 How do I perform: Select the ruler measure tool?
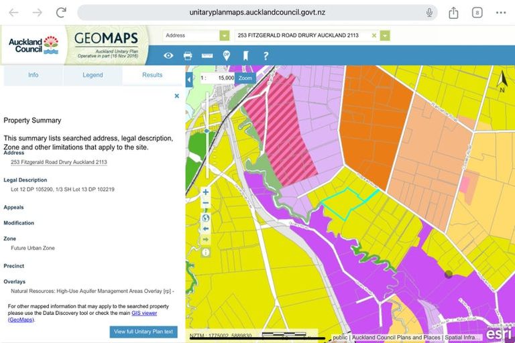(207, 56)
